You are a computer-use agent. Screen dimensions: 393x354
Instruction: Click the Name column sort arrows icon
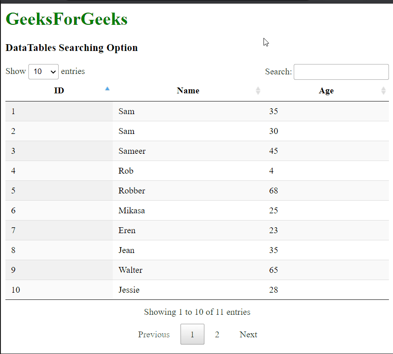coord(258,91)
